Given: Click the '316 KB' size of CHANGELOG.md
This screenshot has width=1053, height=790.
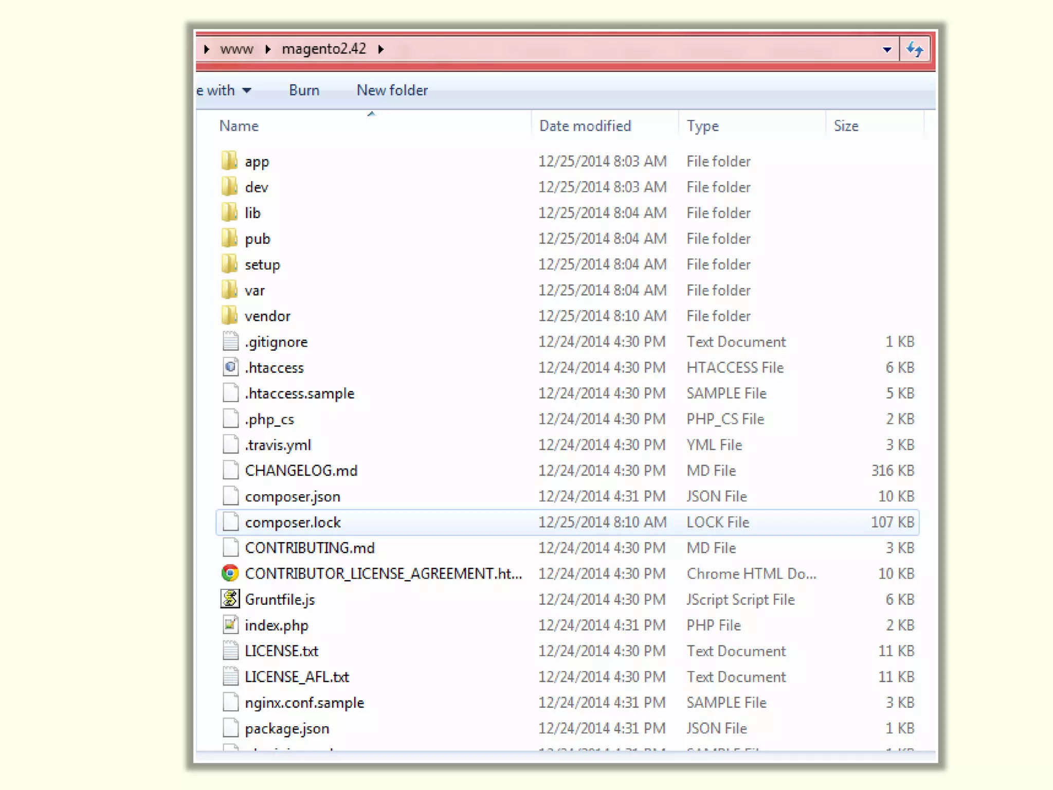Looking at the screenshot, I should click(x=893, y=471).
